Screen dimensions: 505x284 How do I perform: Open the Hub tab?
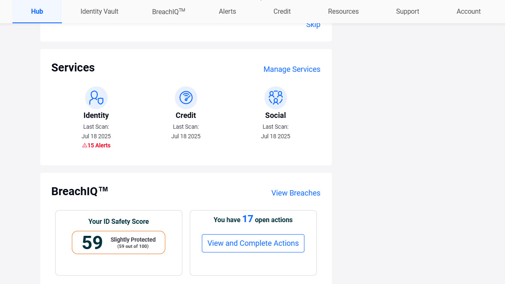37,12
